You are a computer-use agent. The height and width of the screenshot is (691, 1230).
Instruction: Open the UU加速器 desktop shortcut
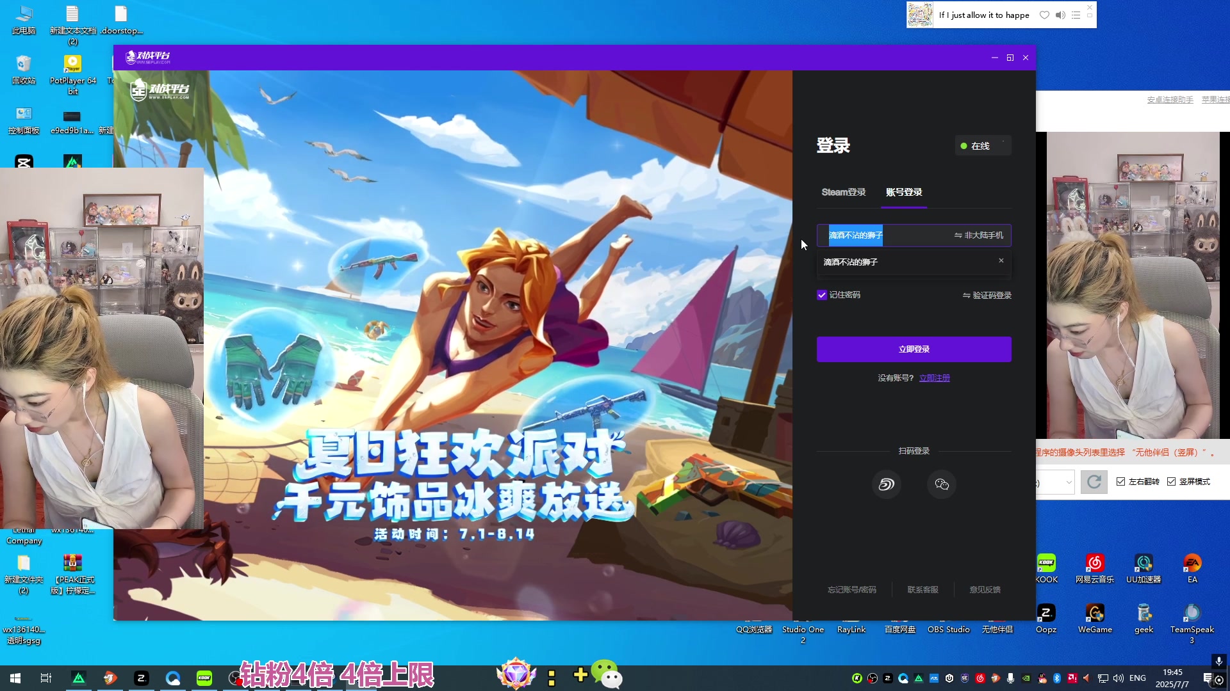1144,568
